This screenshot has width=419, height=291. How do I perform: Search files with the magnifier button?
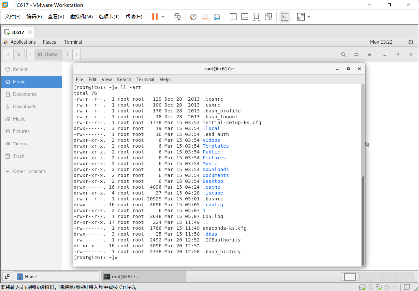pyautogui.click(x=343, y=54)
